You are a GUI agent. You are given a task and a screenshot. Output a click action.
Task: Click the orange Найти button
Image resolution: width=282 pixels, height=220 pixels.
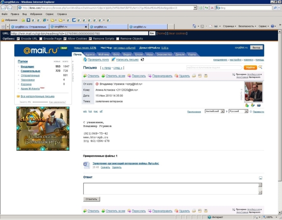(x=250, y=67)
